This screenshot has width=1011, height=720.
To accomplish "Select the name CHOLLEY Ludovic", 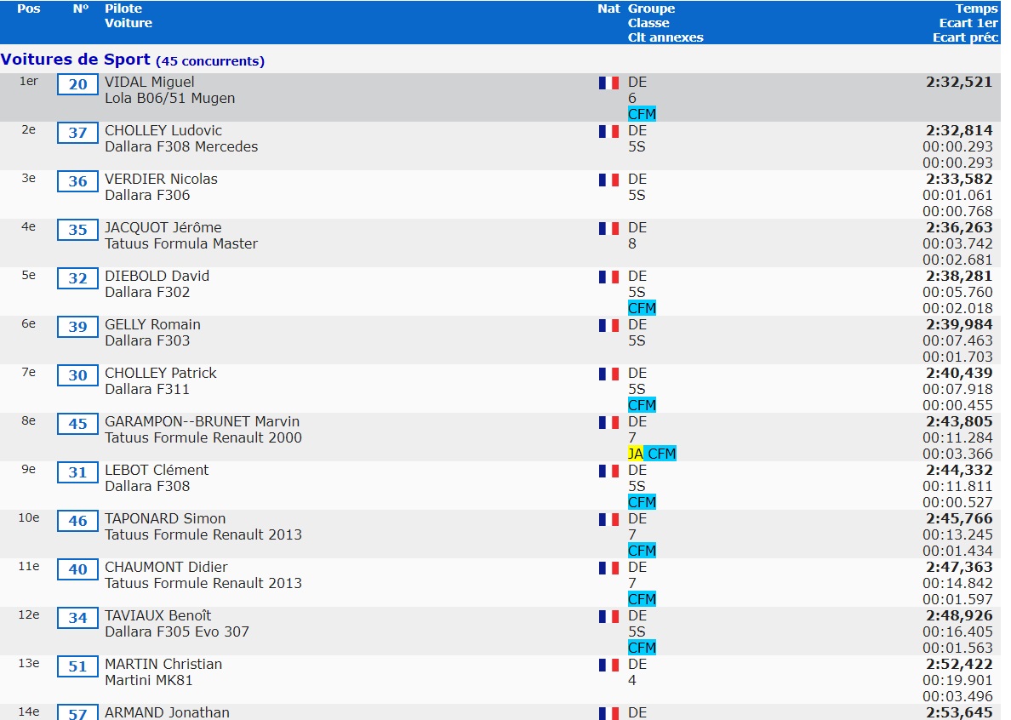I will point(163,130).
